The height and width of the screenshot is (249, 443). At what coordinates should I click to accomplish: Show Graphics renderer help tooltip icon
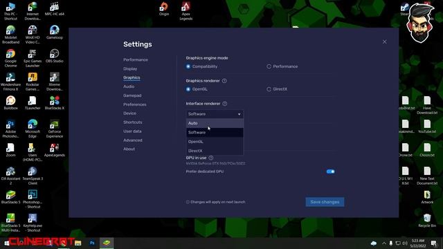pyautogui.click(x=224, y=81)
